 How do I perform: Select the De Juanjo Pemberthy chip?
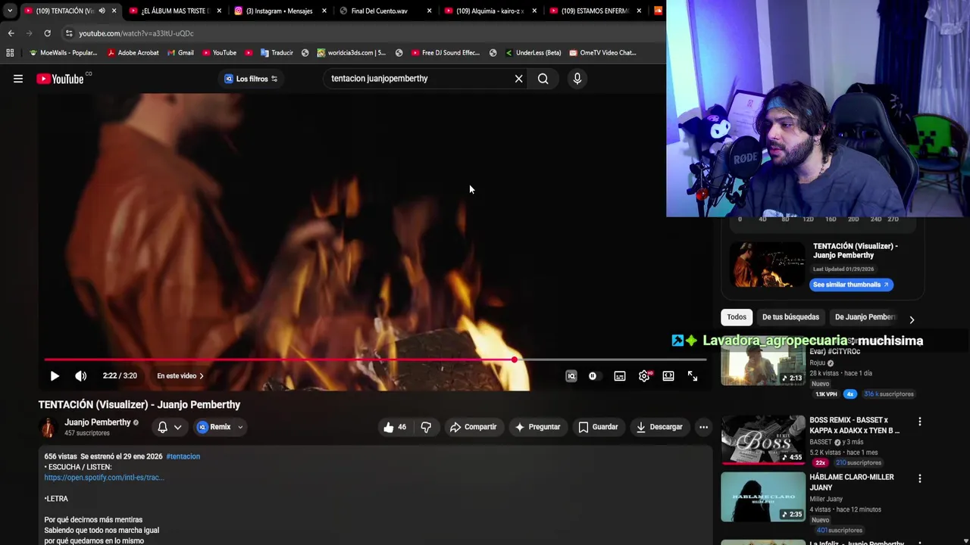point(865,317)
